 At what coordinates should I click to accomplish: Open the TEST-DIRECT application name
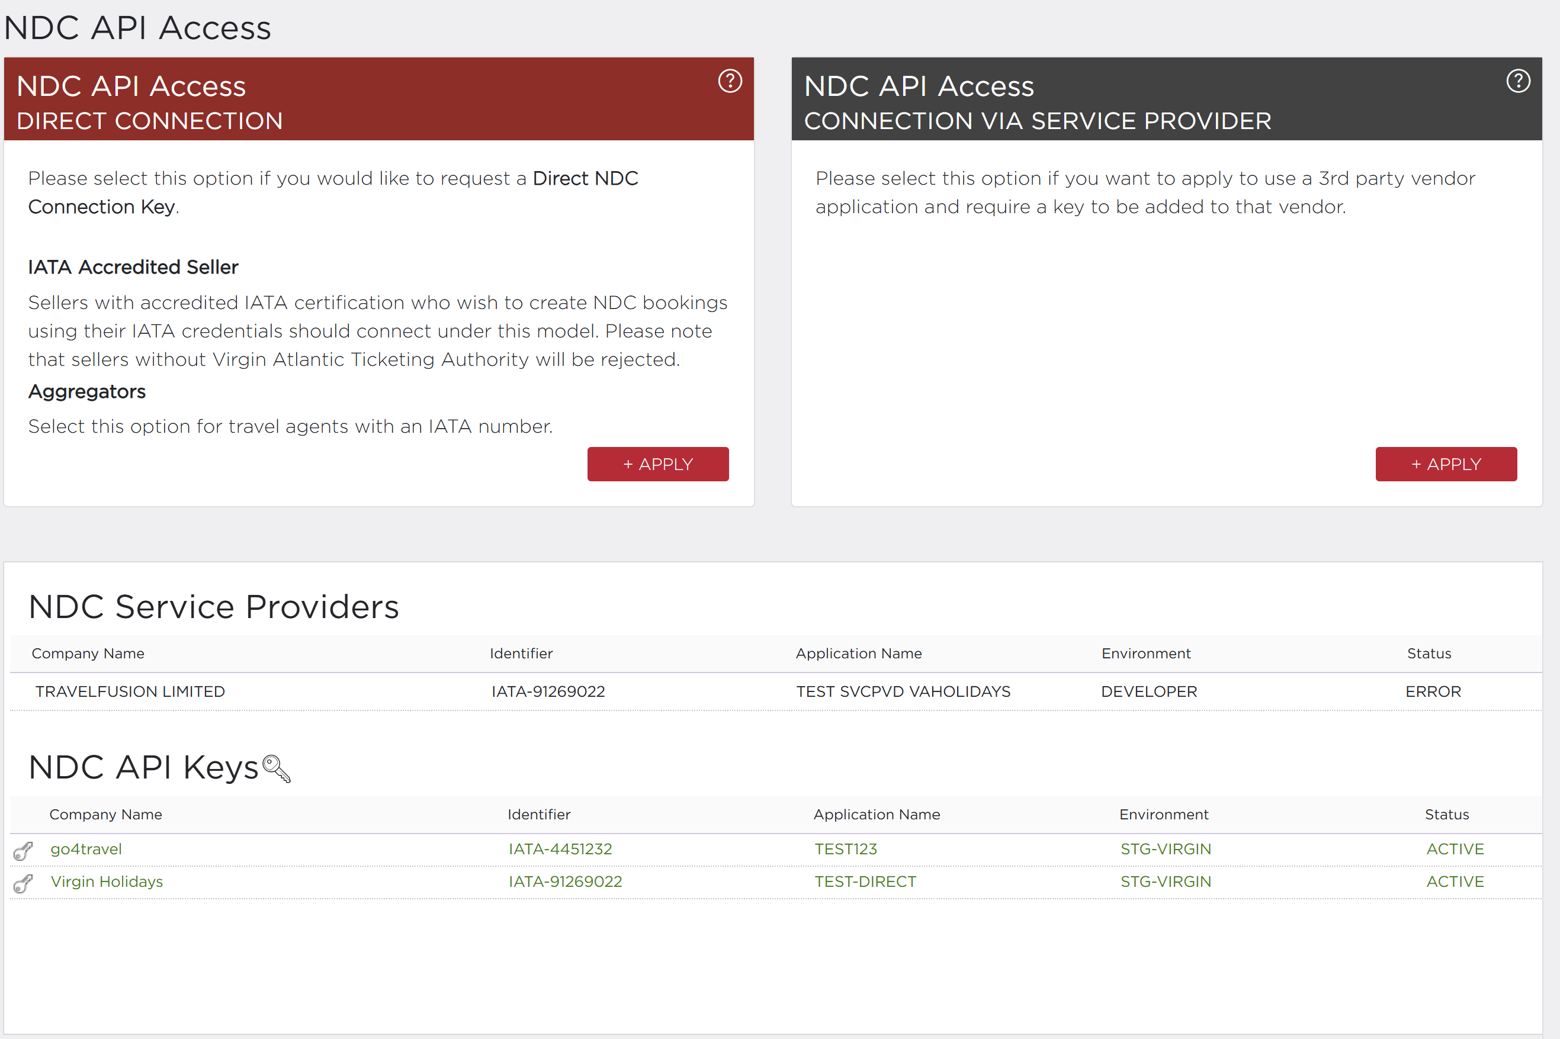tap(865, 882)
